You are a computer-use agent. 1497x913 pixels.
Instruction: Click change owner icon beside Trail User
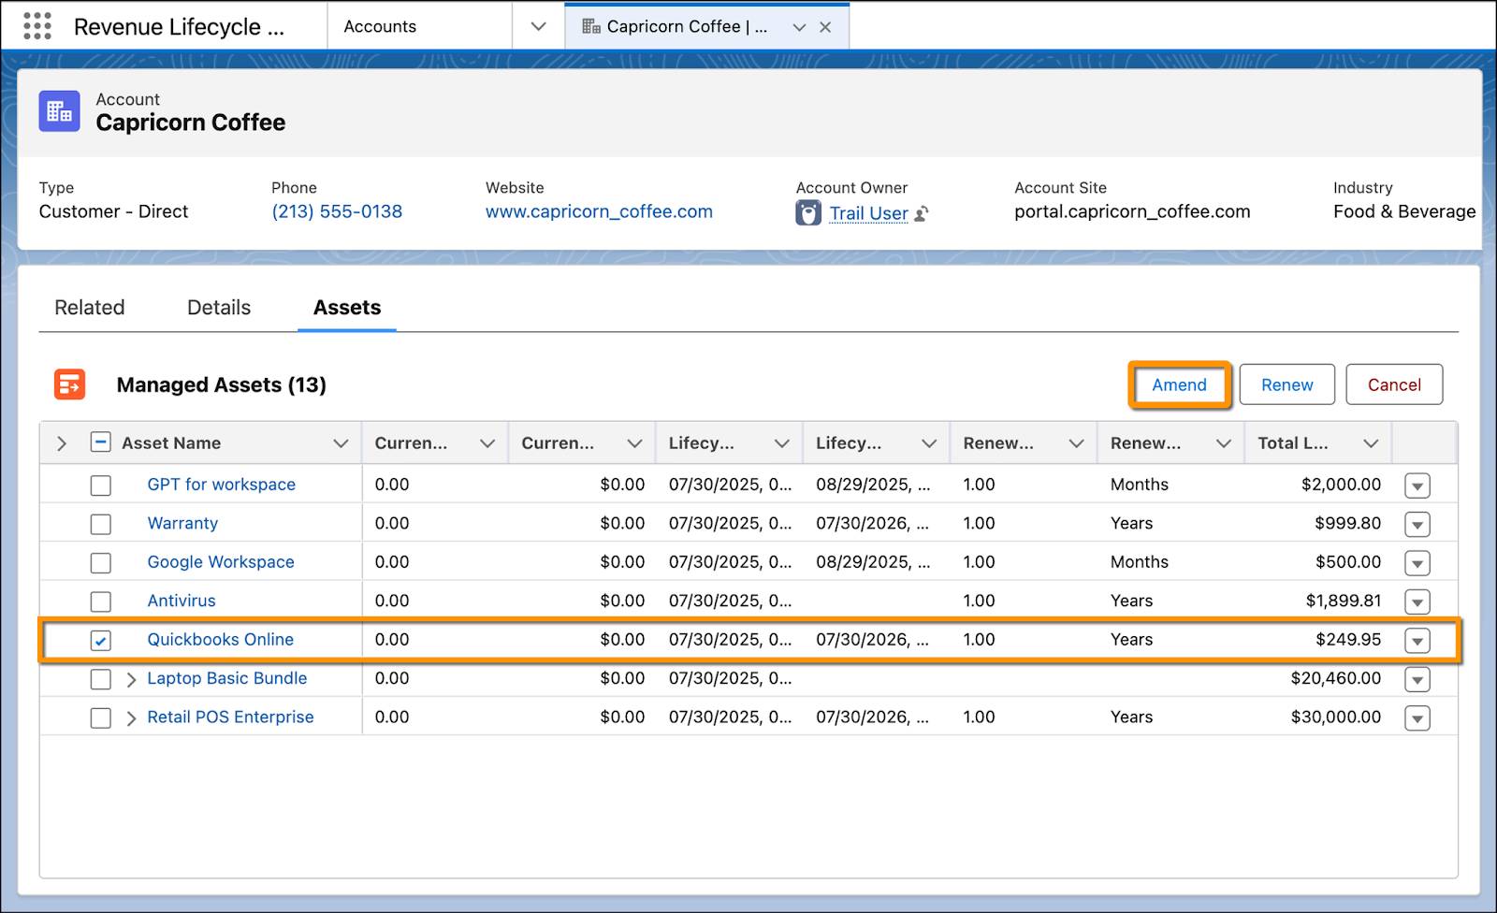pyautogui.click(x=922, y=214)
